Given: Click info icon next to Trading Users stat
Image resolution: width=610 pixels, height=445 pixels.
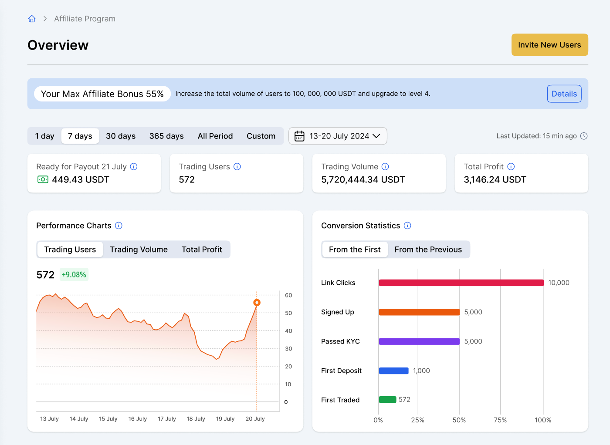Looking at the screenshot, I should [237, 166].
